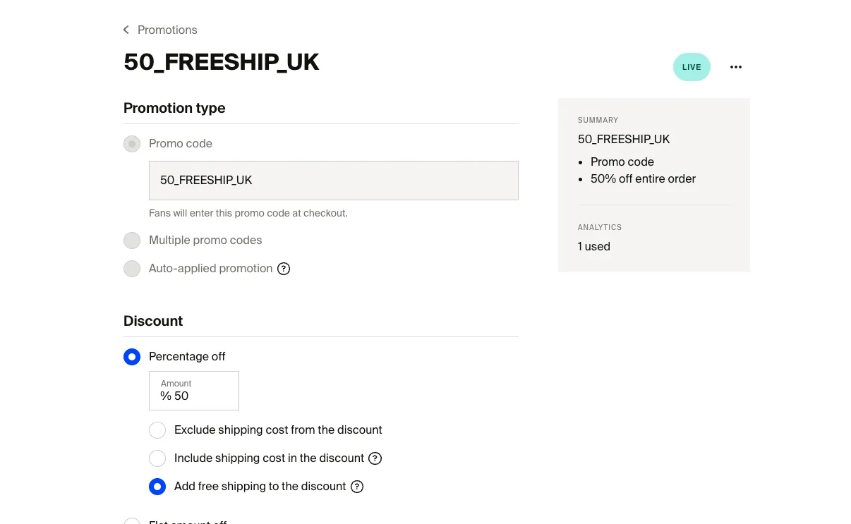Switch to Flat amount off discount
This screenshot has width=851, height=524.
[x=132, y=520]
